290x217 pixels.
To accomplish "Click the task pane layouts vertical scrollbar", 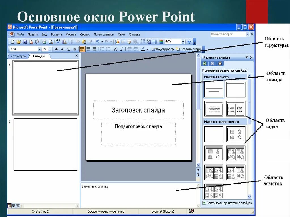I will click(249, 136).
